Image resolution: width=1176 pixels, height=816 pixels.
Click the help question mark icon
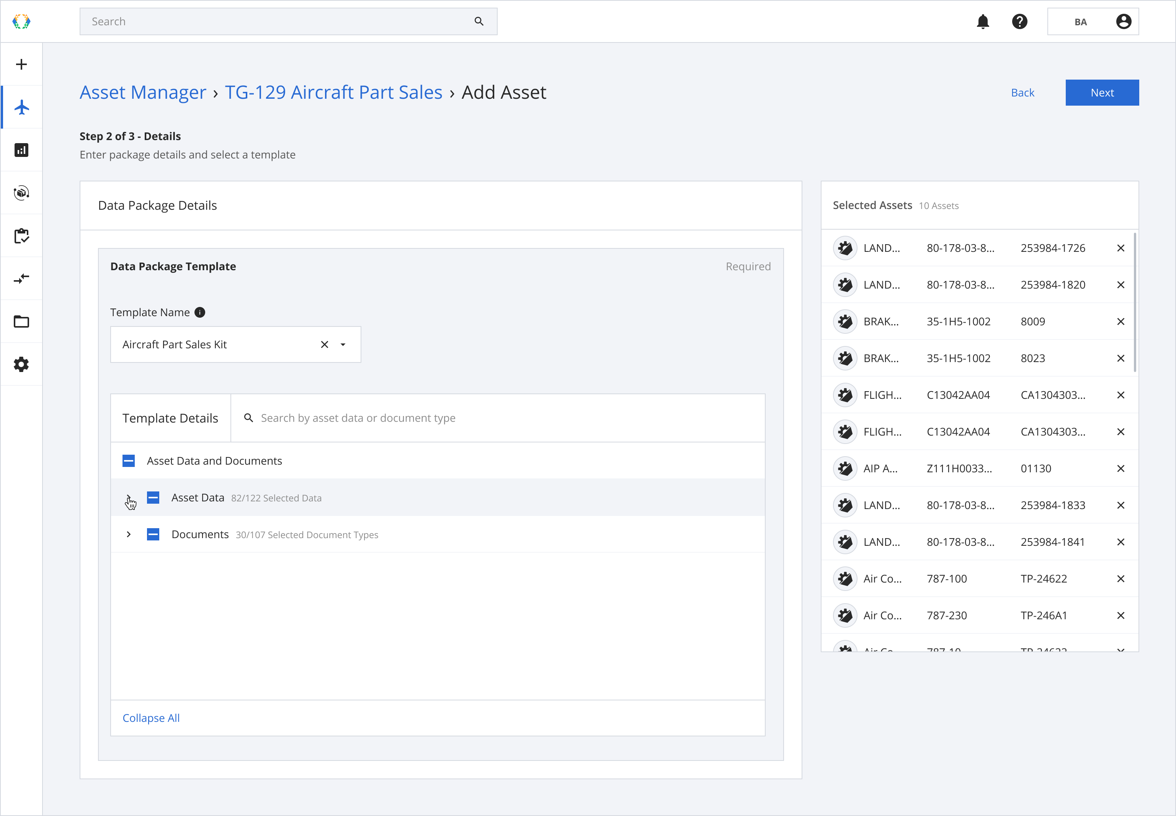click(x=1019, y=21)
